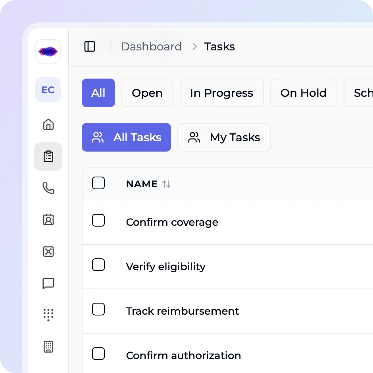Select the On Hold filter tab
This screenshot has height=373, width=373.
click(304, 93)
